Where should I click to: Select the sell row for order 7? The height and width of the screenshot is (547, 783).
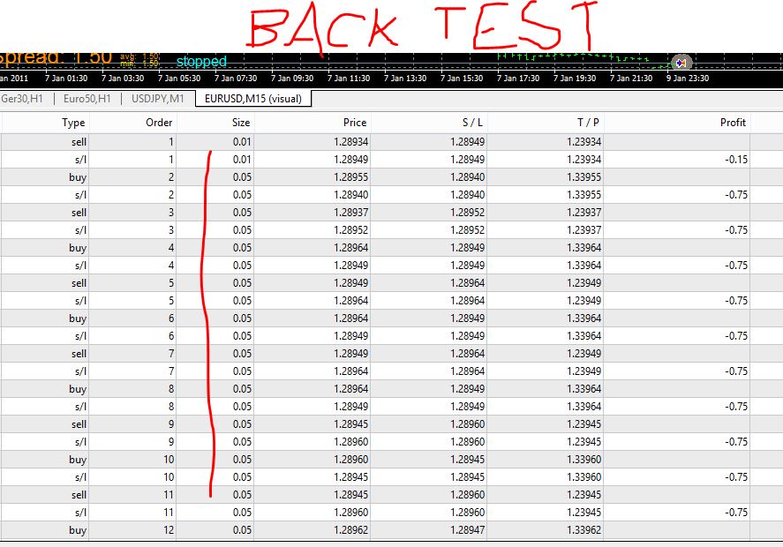392,354
